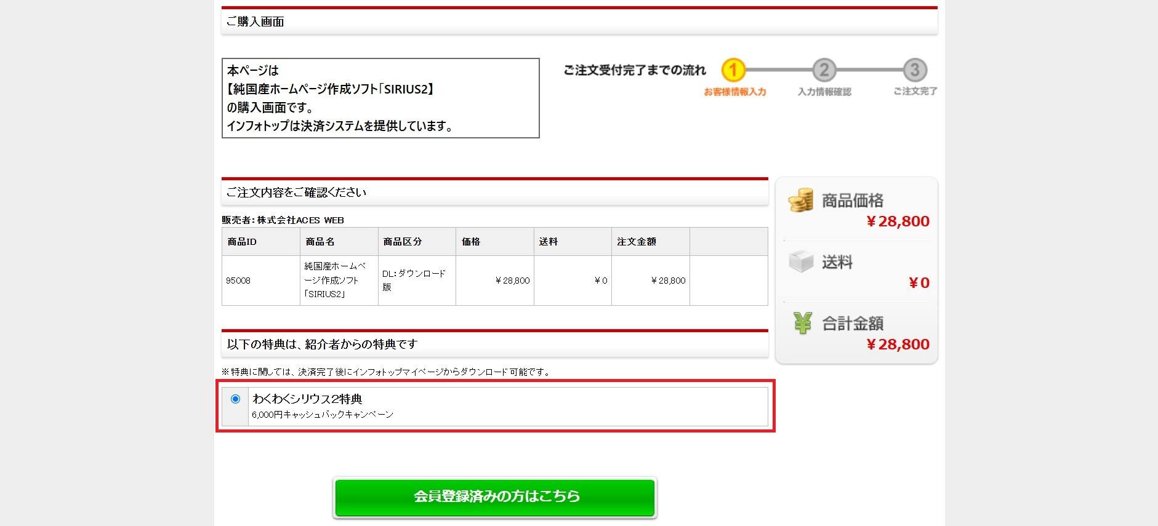Click the gold coins icon by 商品価格
This screenshot has height=526, width=1158.
click(x=800, y=201)
